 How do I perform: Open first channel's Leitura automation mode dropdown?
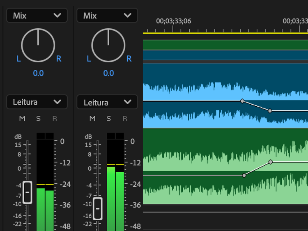point(37,102)
